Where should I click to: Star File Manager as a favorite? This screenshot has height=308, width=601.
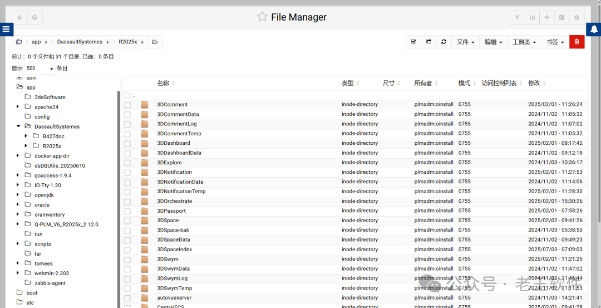point(262,17)
